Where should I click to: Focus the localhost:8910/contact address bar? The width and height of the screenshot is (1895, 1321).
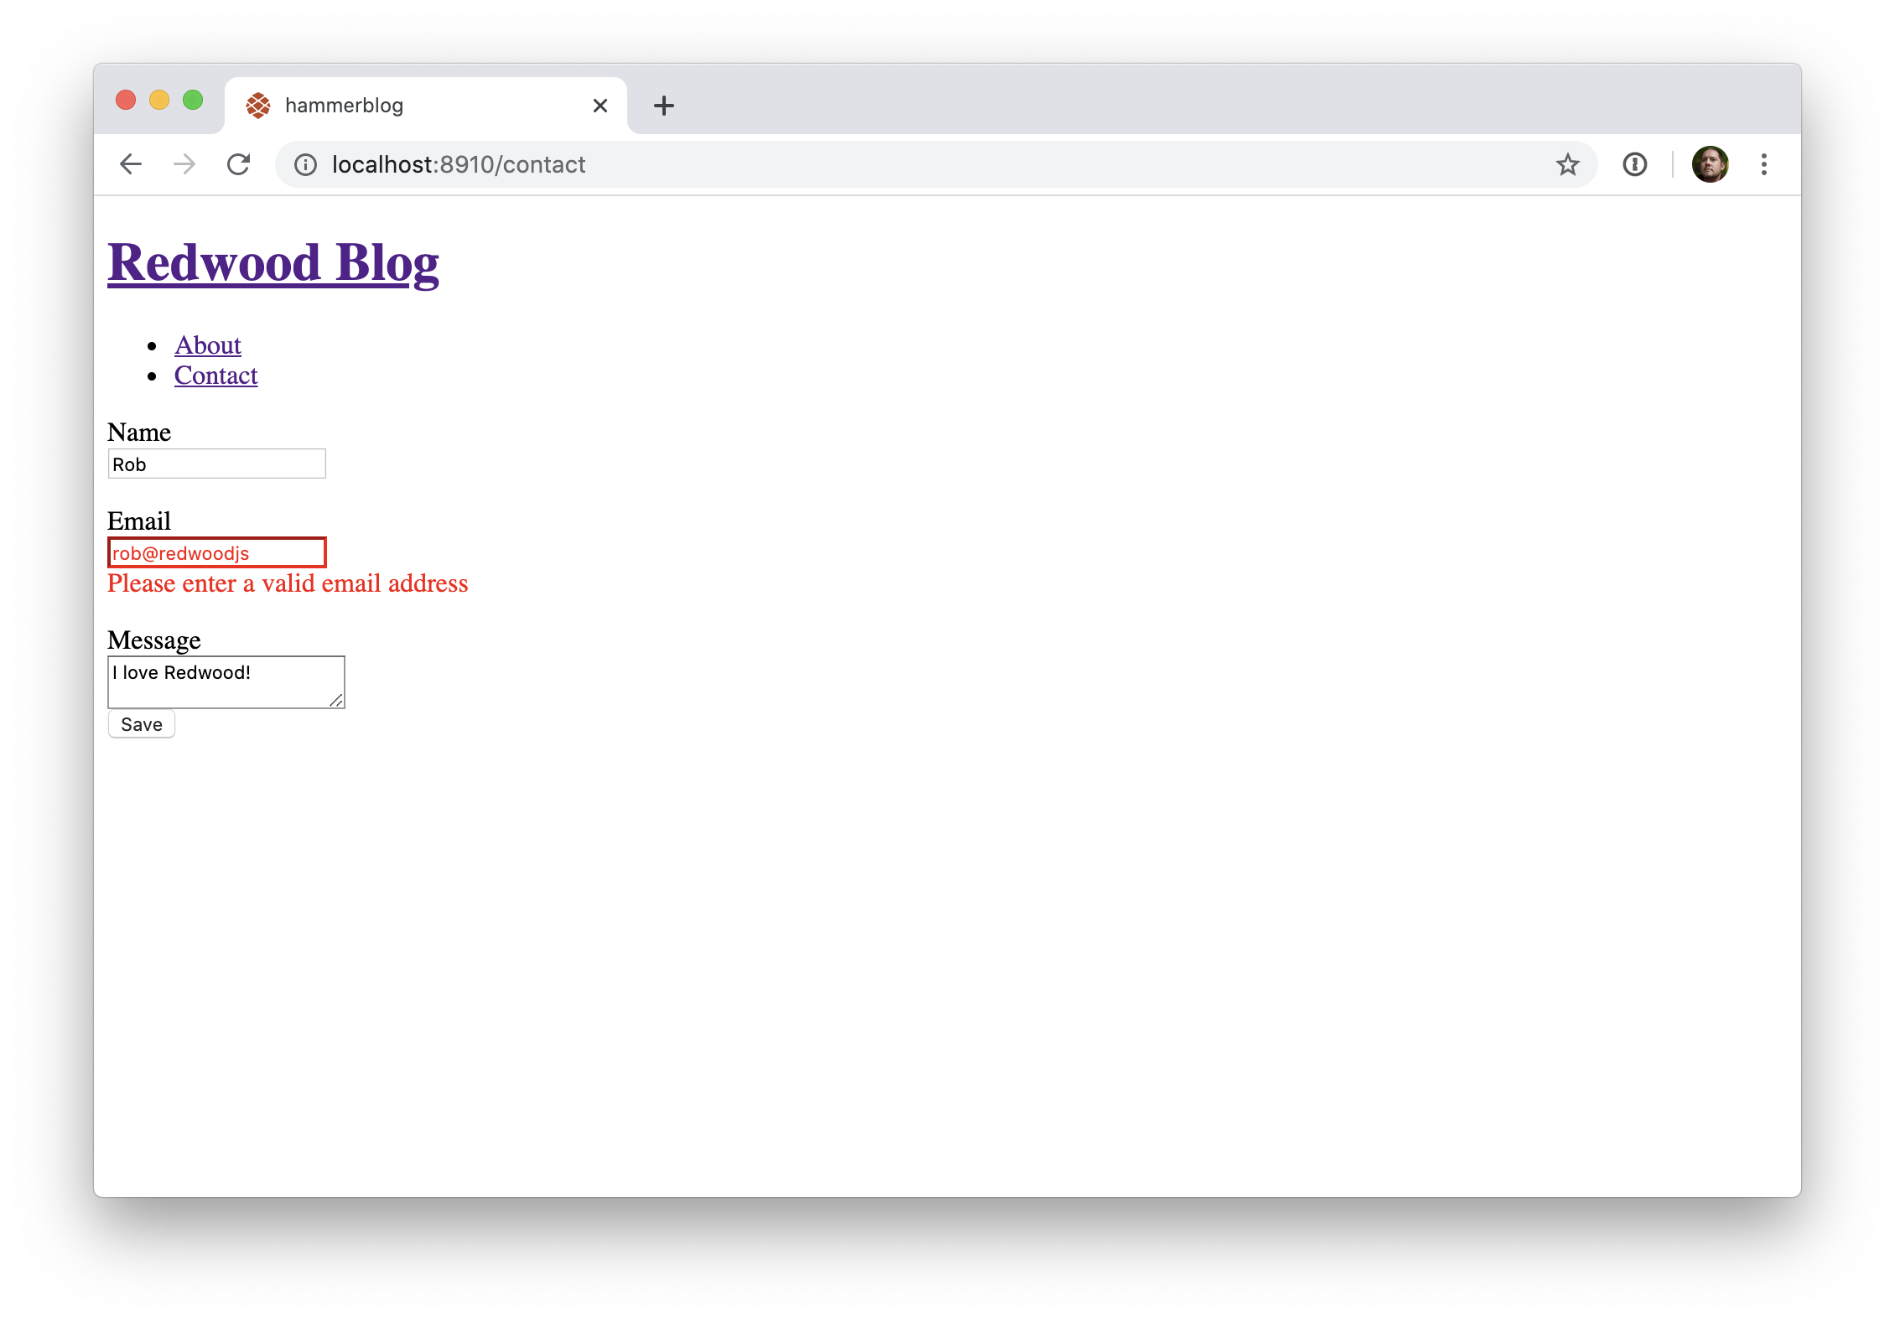(x=922, y=164)
